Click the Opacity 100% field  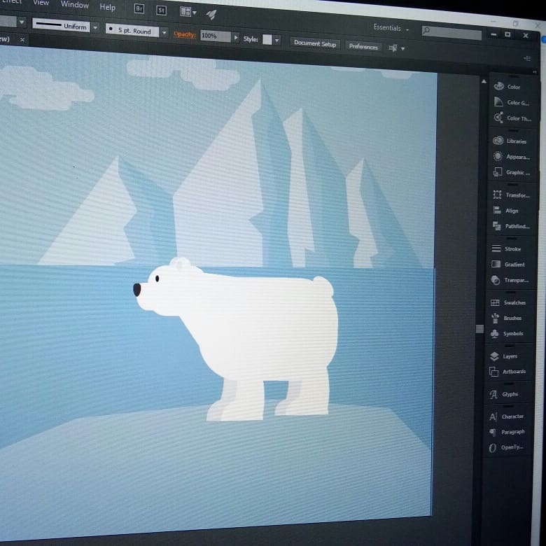pyautogui.click(x=215, y=36)
